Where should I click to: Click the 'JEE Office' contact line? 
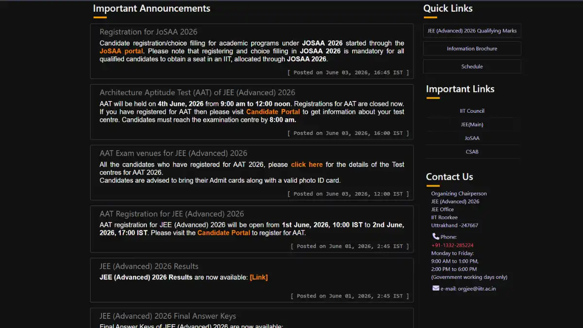[x=443, y=209]
